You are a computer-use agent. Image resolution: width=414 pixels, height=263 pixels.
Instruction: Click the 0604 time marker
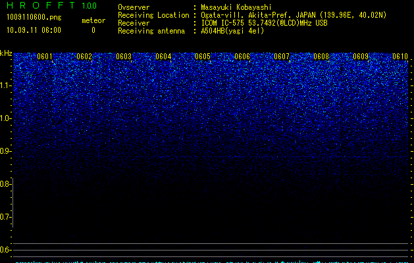pyautogui.click(x=163, y=57)
